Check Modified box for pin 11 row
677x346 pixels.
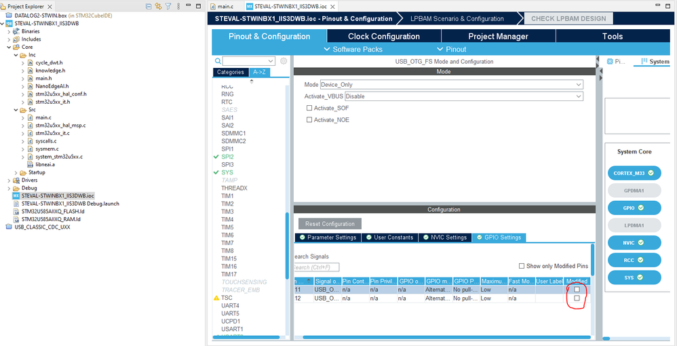pyautogui.click(x=577, y=290)
